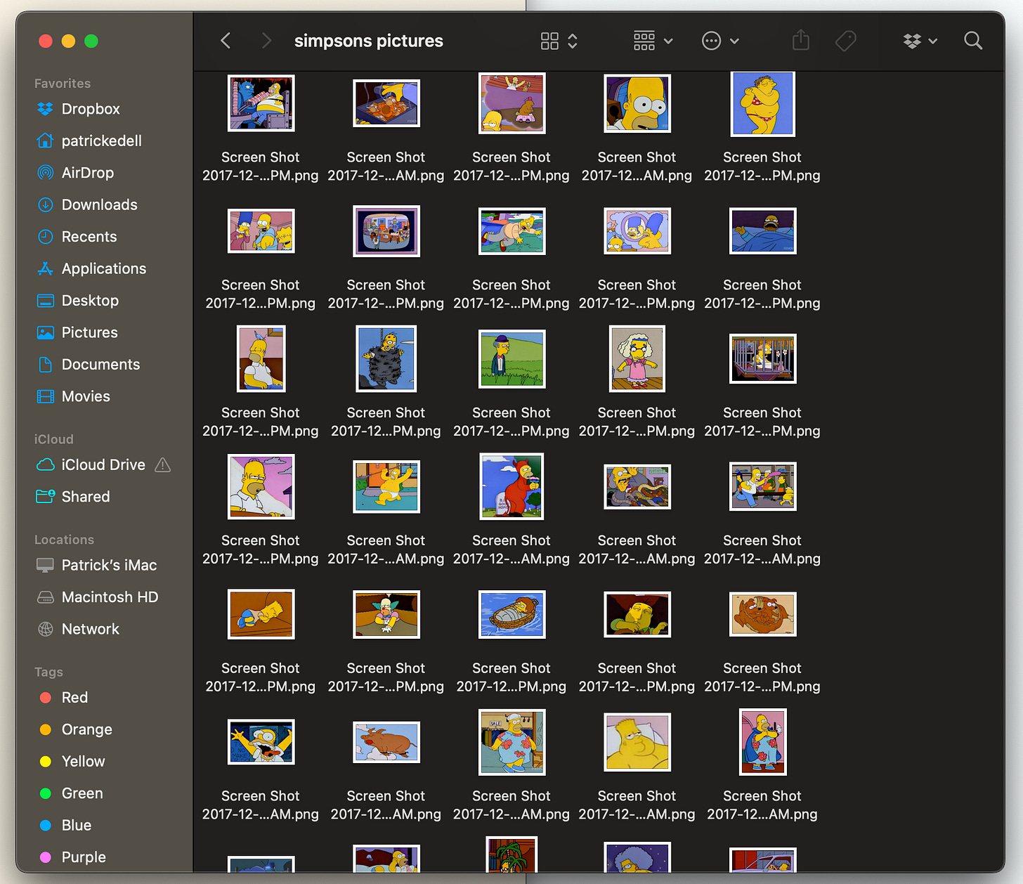Click the Favorites section header
1023x884 pixels.
pyautogui.click(x=63, y=84)
